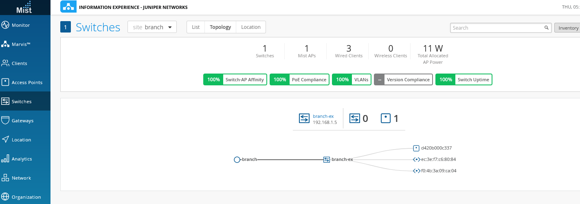Viewport: 580px width, 204px height.
Task: Click the Monitor heartbeat icon in sidebar
Action: [5, 25]
